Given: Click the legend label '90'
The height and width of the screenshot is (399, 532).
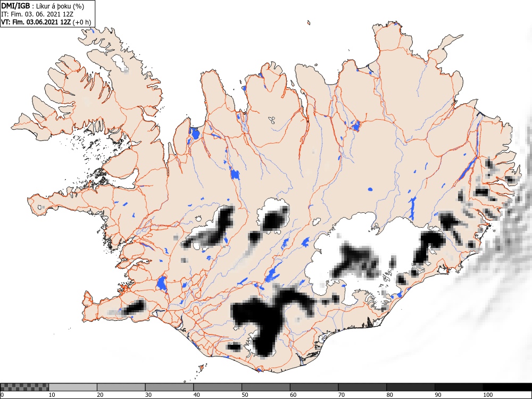Looking at the screenshot, I should click(438, 395).
